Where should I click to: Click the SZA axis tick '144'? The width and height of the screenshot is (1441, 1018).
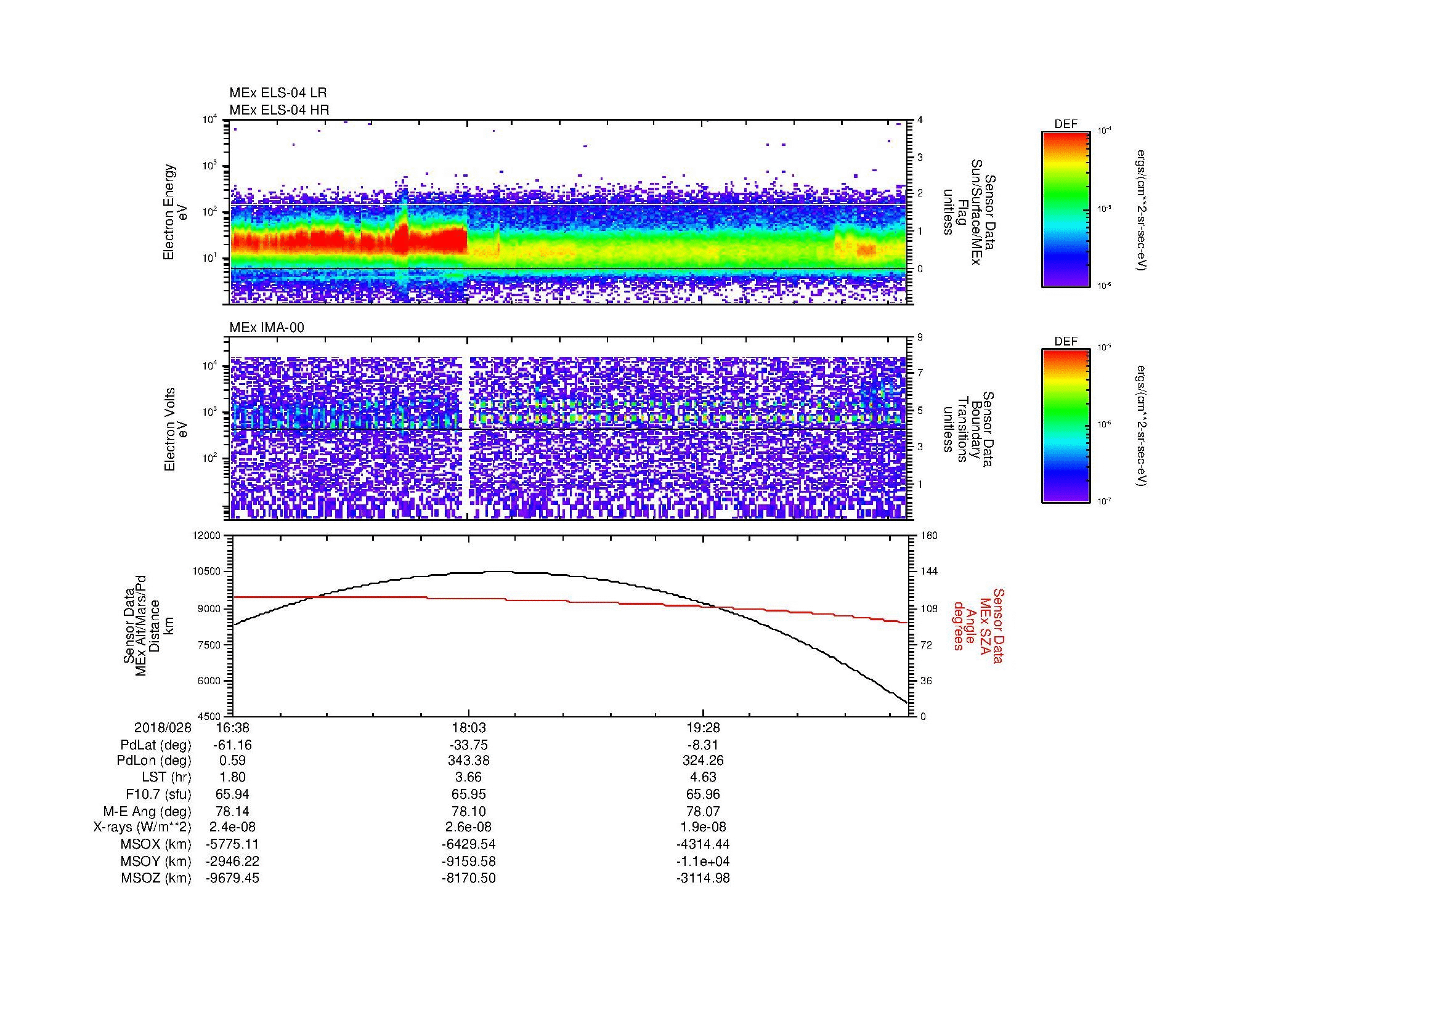point(928,572)
